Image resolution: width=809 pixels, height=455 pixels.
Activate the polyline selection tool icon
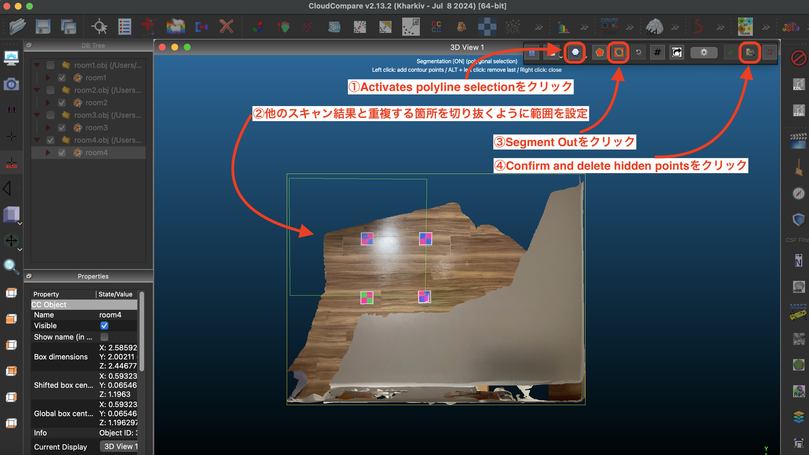575,52
